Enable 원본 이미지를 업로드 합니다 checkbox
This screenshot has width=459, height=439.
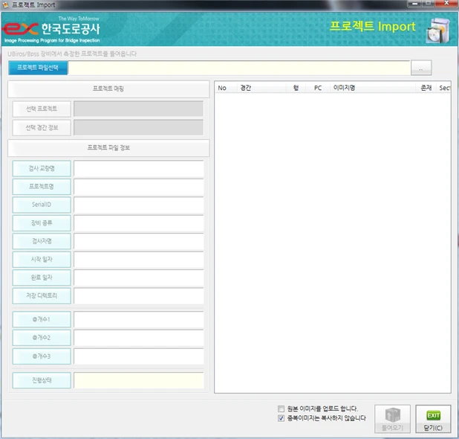[x=281, y=408]
